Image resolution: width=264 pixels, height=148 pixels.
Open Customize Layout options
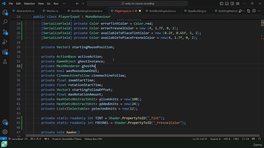238,4
